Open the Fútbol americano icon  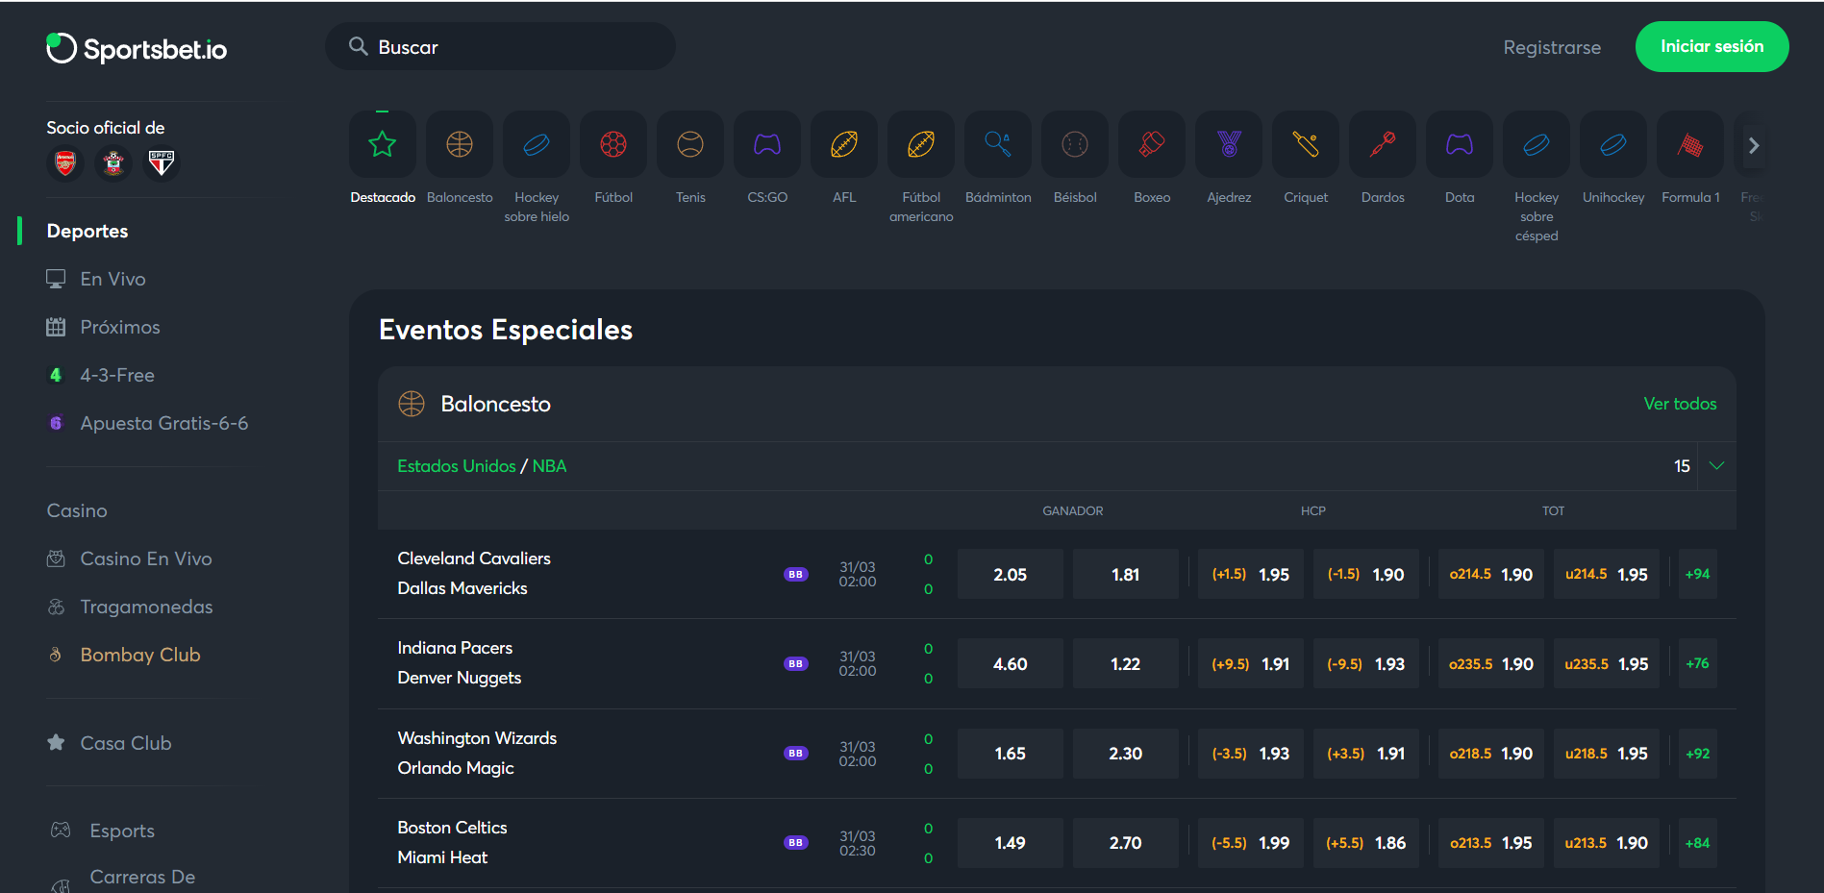click(921, 144)
